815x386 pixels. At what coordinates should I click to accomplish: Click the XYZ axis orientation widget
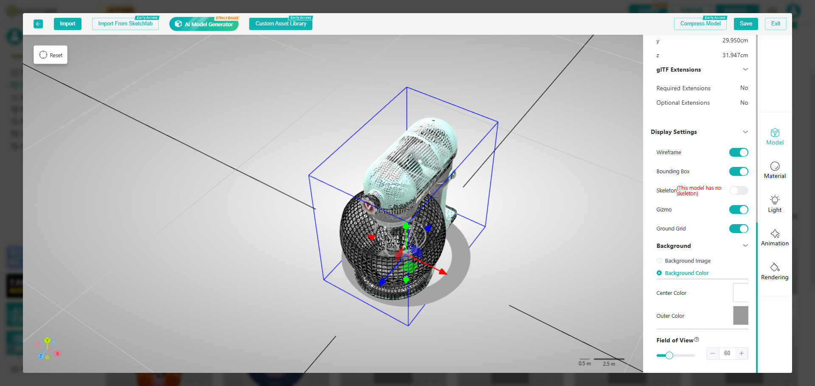pyautogui.click(x=48, y=349)
